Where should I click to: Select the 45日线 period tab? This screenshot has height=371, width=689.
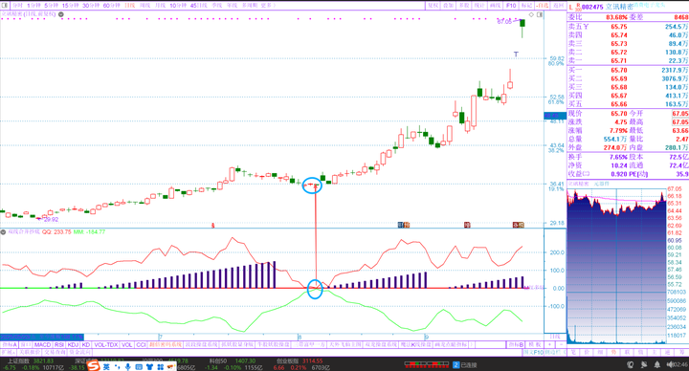coord(199,6)
